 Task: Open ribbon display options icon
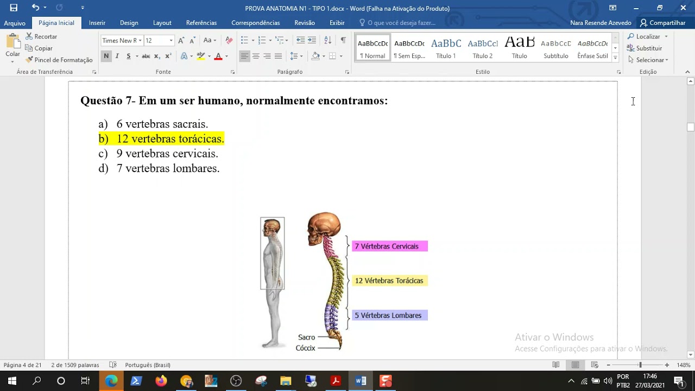[x=612, y=8]
